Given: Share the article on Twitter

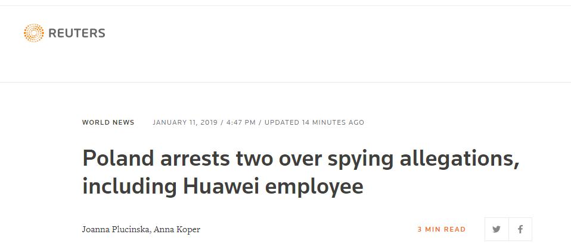Looking at the screenshot, I should coord(496,229).
